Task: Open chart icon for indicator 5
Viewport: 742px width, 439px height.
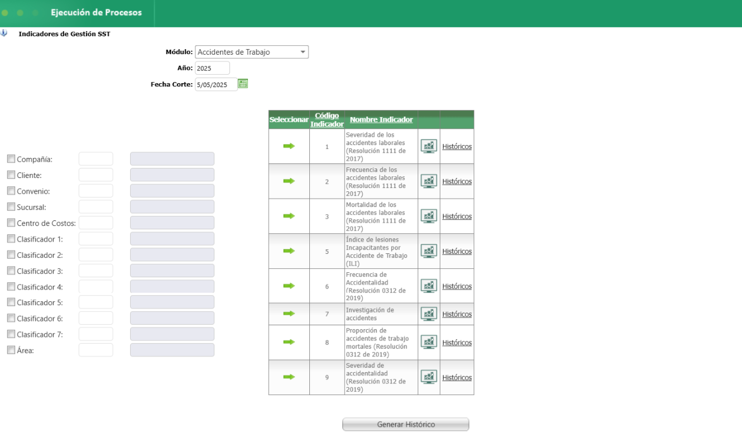Action: click(x=429, y=251)
